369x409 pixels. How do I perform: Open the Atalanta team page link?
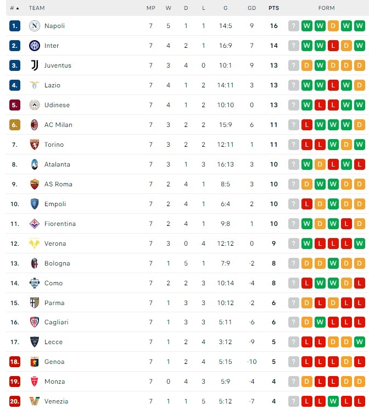point(57,164)
